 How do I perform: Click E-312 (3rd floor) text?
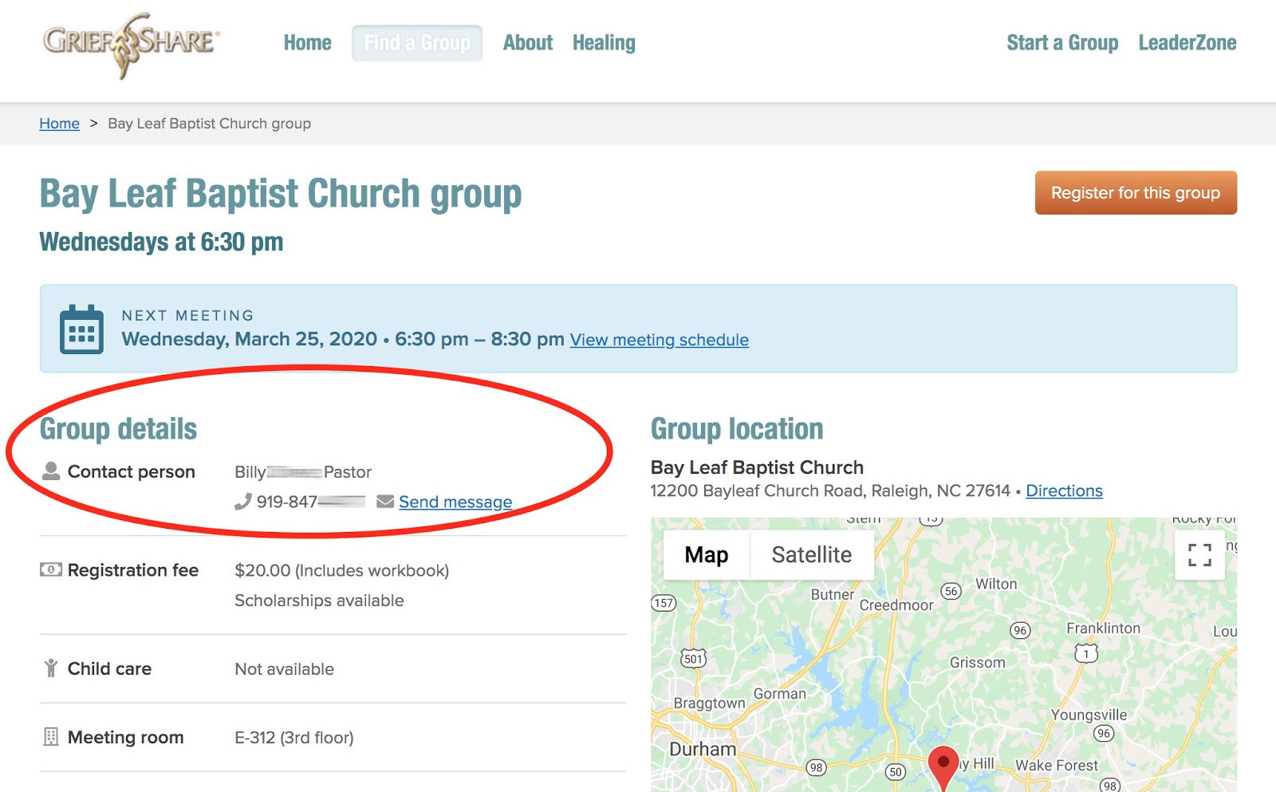point(293,738)
